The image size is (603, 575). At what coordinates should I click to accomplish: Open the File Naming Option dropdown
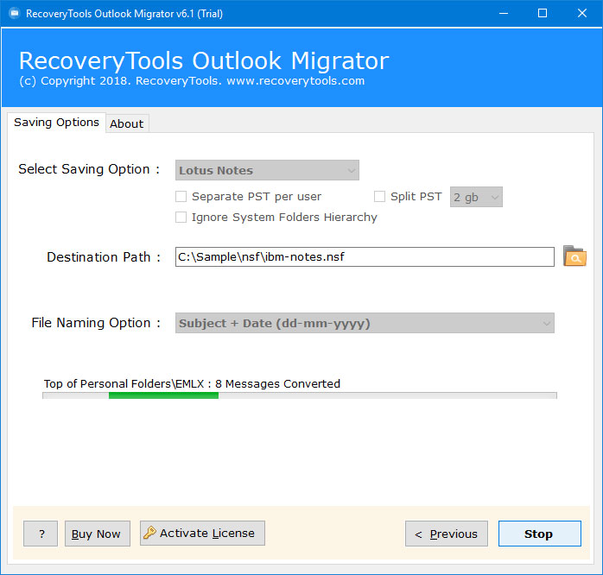point(365,323)
